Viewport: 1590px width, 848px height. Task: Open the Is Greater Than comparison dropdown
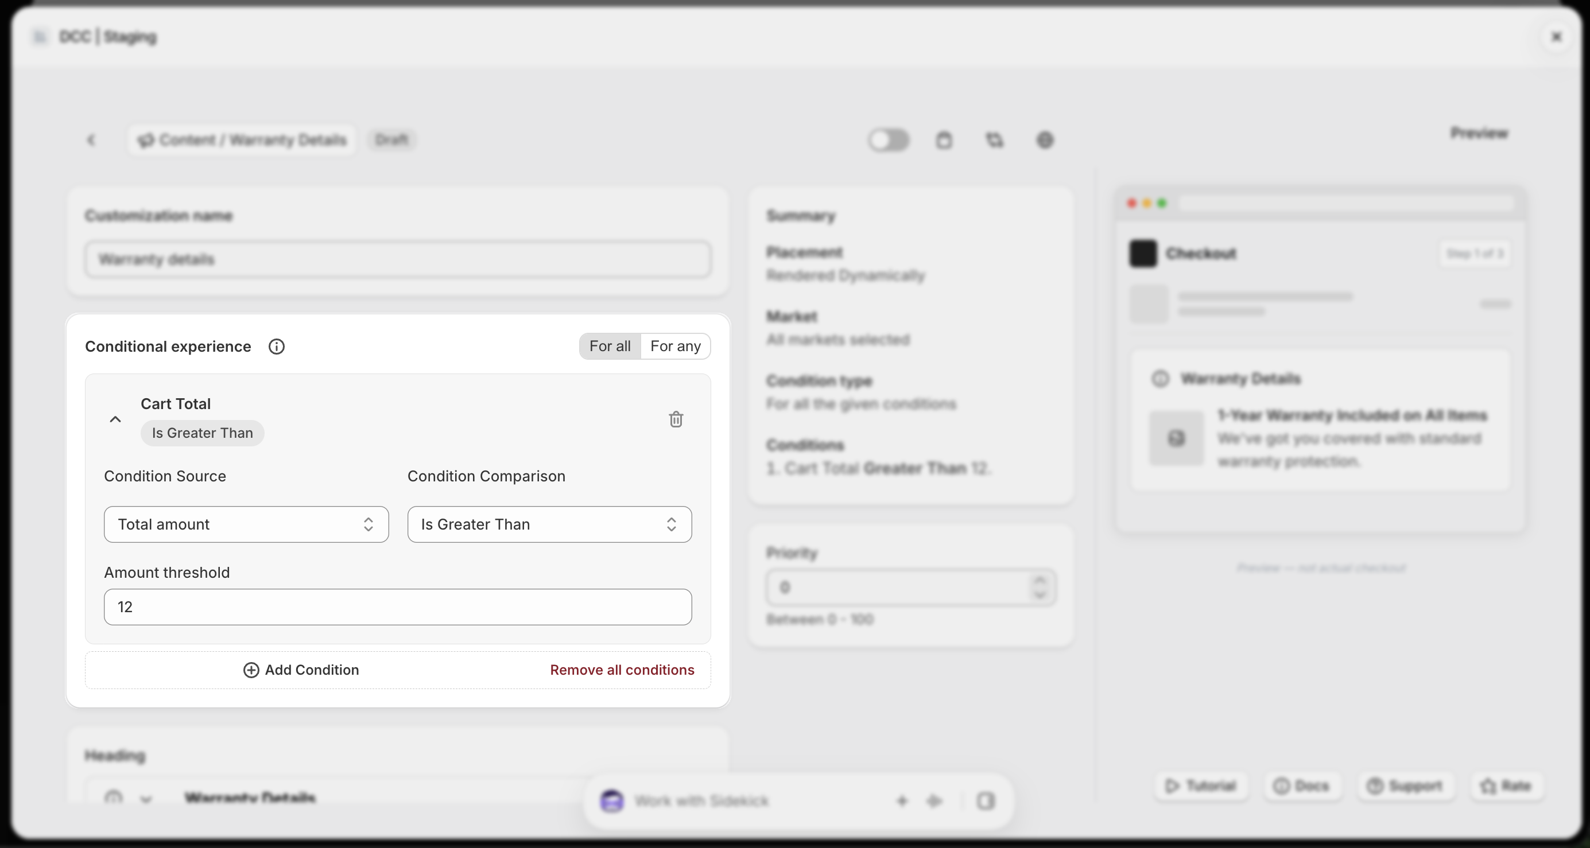click(x=549, y=524)
